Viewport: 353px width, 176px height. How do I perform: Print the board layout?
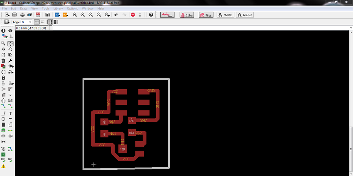[22, 15]
